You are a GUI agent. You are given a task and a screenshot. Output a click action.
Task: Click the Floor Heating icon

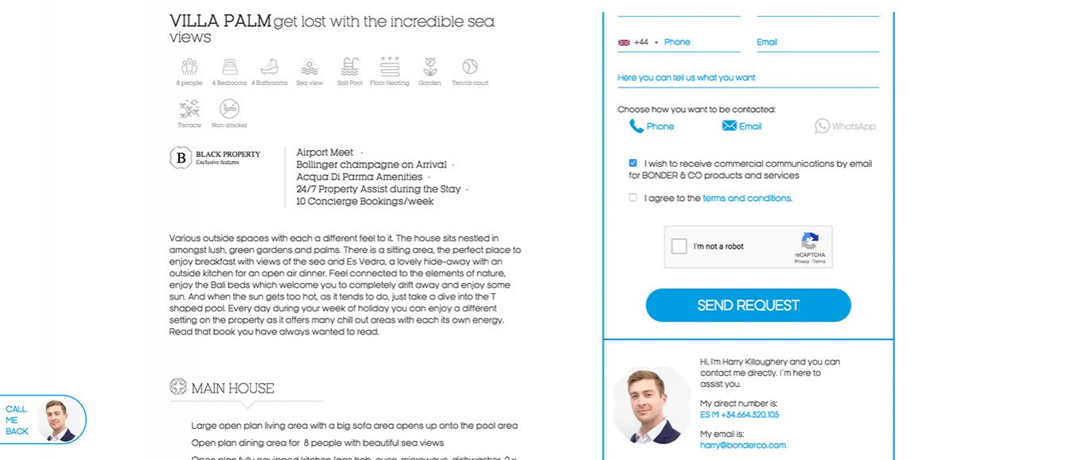tap(390, 67)
